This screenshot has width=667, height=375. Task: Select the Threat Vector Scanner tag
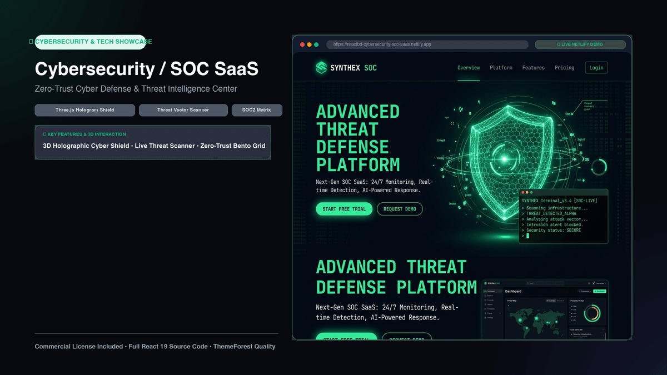(x=183, y=110)
